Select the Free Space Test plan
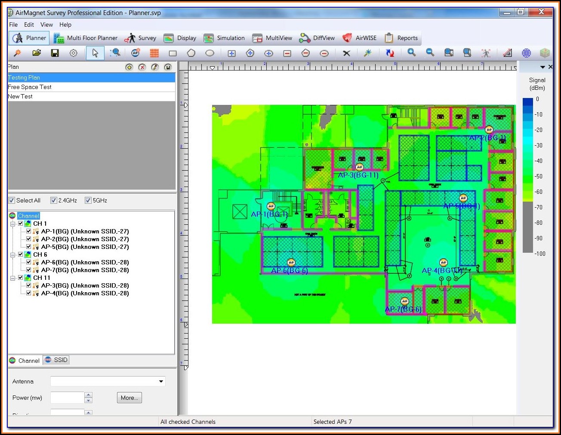Screen dimensions: 561x435 click(30, 87)
